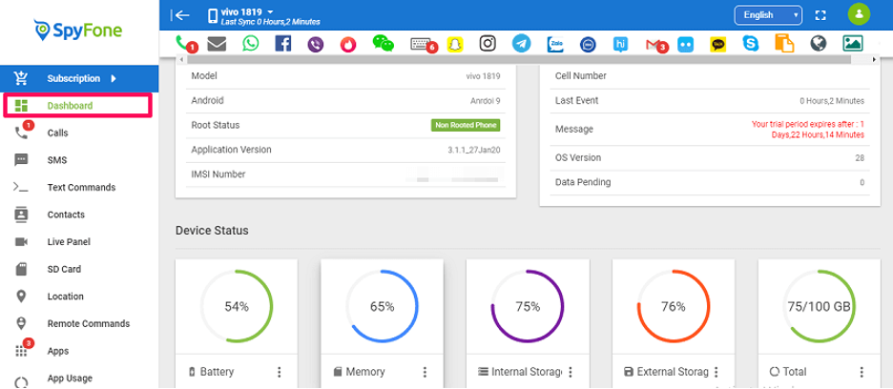Open the Zalo icon
Image resolution: width=893 pixels, height=389 pixels.
555,44
